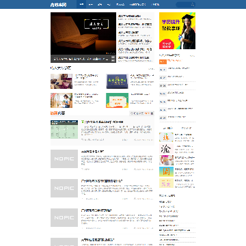Click the site logo in the blue header
Screen dimensions: 246x246
click(58, 5)
